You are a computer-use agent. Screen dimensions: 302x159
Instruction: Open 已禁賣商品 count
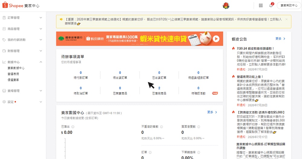(x=120, y=88)
